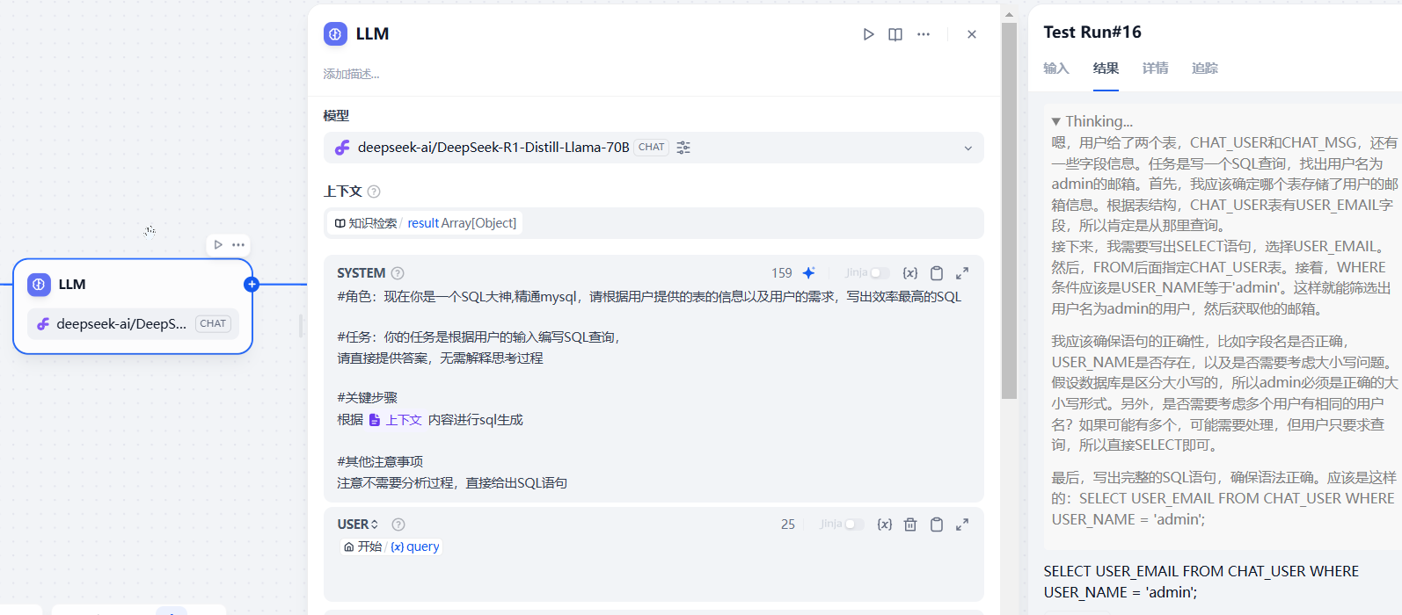
Task: Delete the USER prompt message
Action: tap(910, 525)
